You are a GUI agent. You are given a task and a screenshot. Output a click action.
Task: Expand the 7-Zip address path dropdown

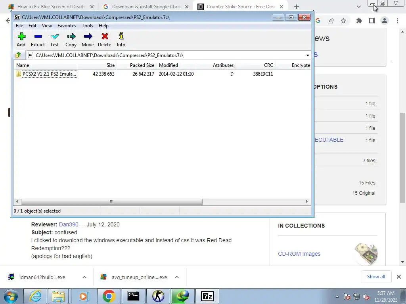[x=308, y=55]
